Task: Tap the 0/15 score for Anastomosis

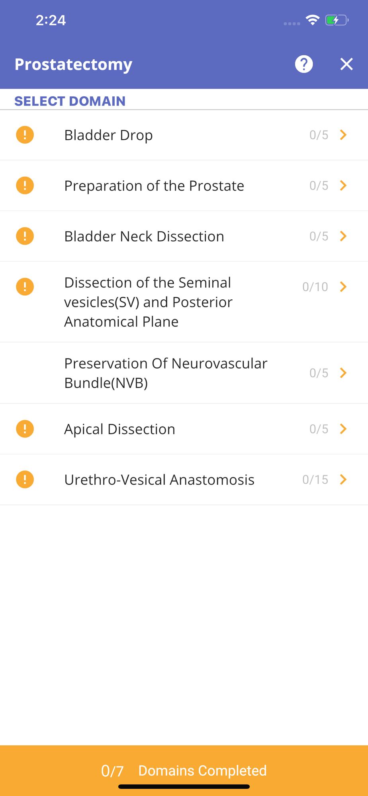Action: pos(315,480)
